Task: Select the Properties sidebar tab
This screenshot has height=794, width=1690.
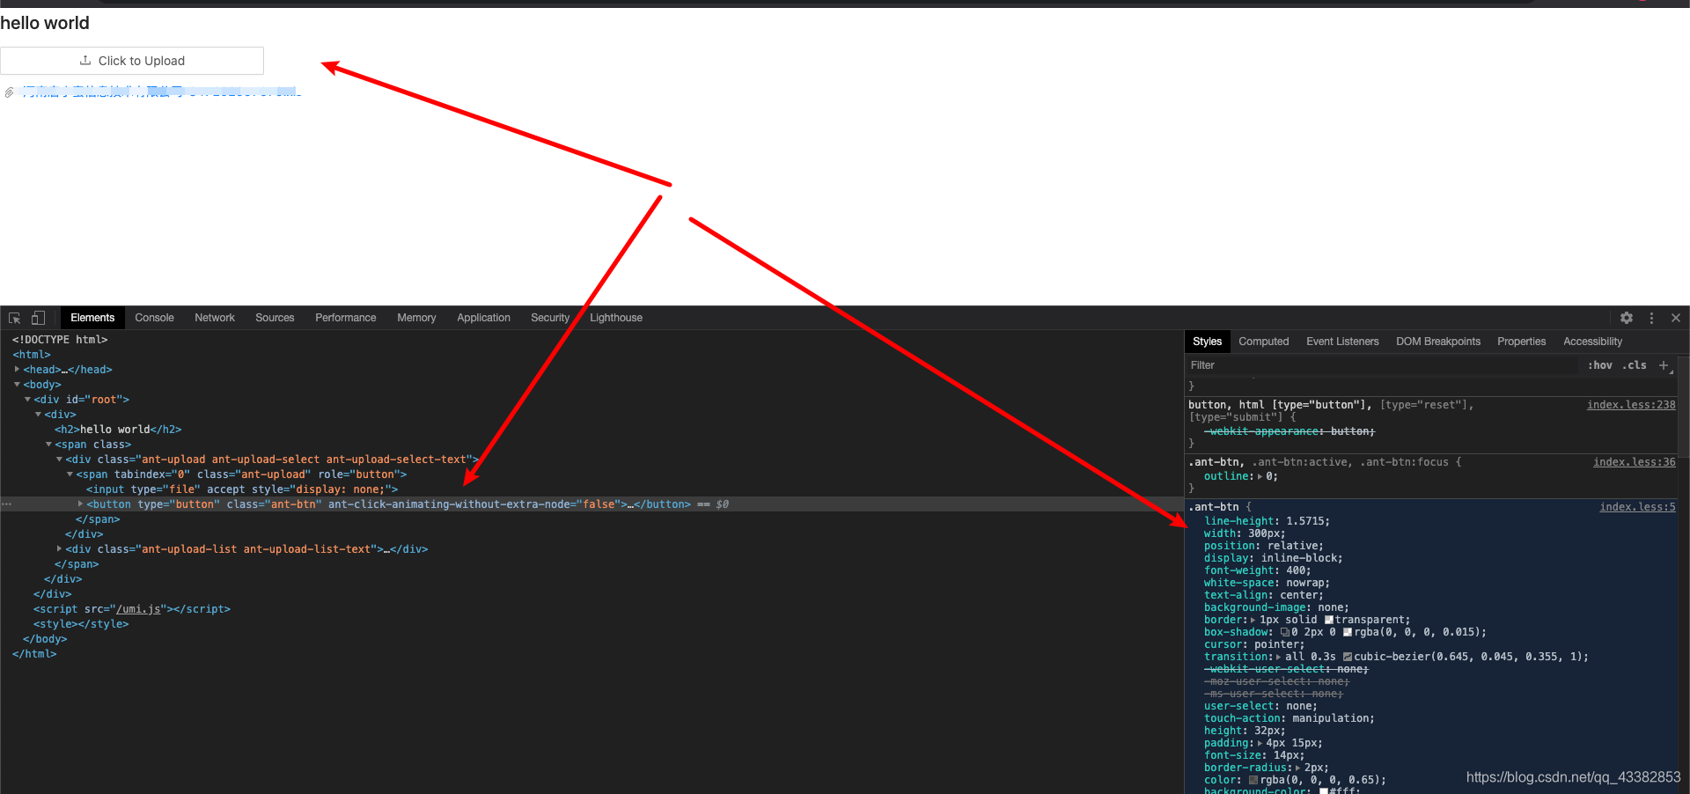Action: (x=1521, y=342)
